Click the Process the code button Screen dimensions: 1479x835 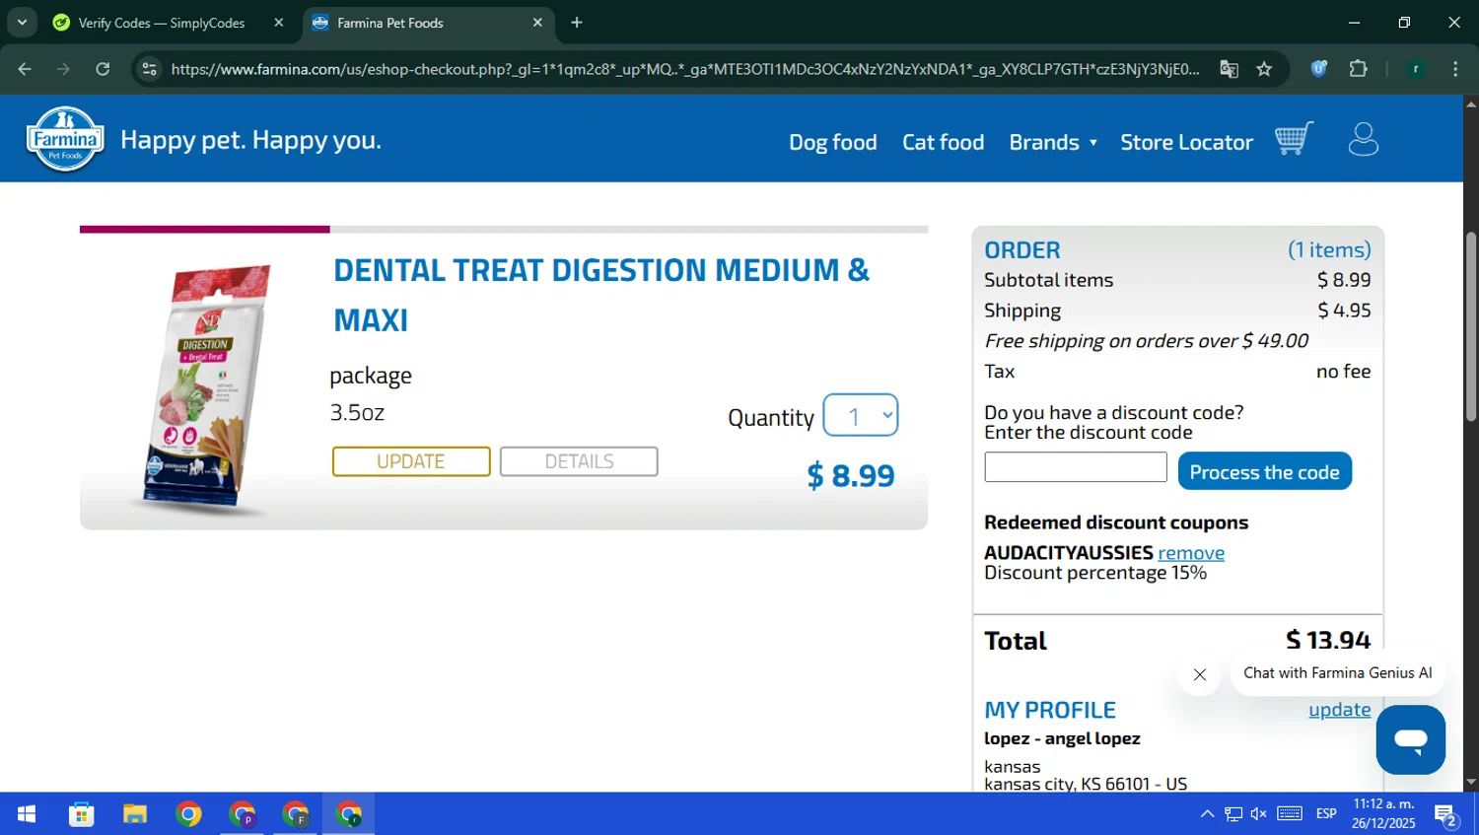pyautogui.click(x=1265, y=471)
